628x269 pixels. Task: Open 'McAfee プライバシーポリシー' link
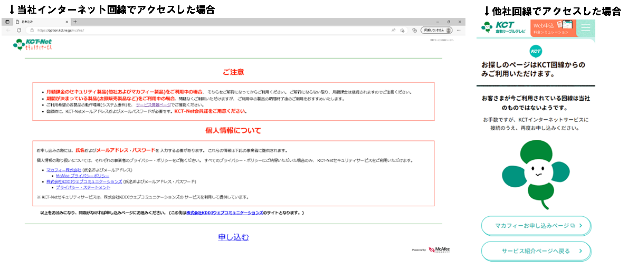tap(82, 176)
